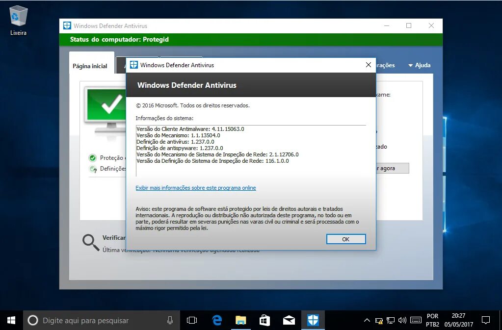Close the Windows Defender Antivirus about dialog
The height and width of the screenshot is (330, 502).
coord(368,65)
